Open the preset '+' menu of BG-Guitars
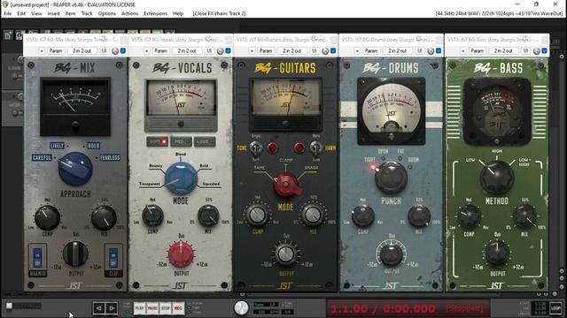This screenshot has width=567, height=318. click(x=252, y=51)
